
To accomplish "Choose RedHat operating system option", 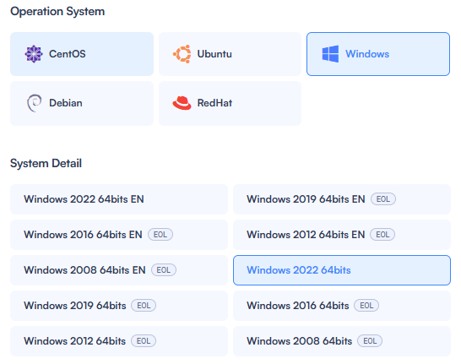I will click(x=230, y=104).
